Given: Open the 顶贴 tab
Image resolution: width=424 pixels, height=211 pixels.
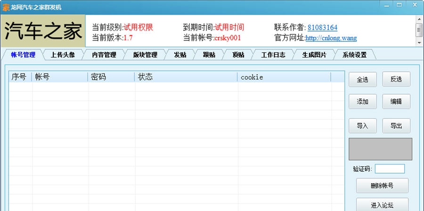Looking at the screenshot, I should coord(238,55).
